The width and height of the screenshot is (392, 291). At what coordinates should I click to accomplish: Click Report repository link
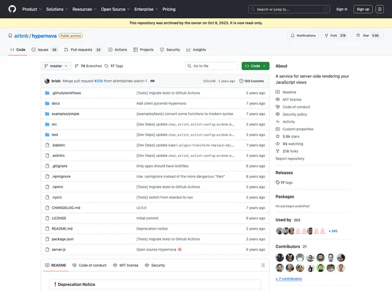pyautogui.click(x=290, y=159)
